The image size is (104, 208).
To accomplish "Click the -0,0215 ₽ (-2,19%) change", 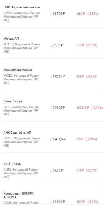I will (x=90, y=107).
